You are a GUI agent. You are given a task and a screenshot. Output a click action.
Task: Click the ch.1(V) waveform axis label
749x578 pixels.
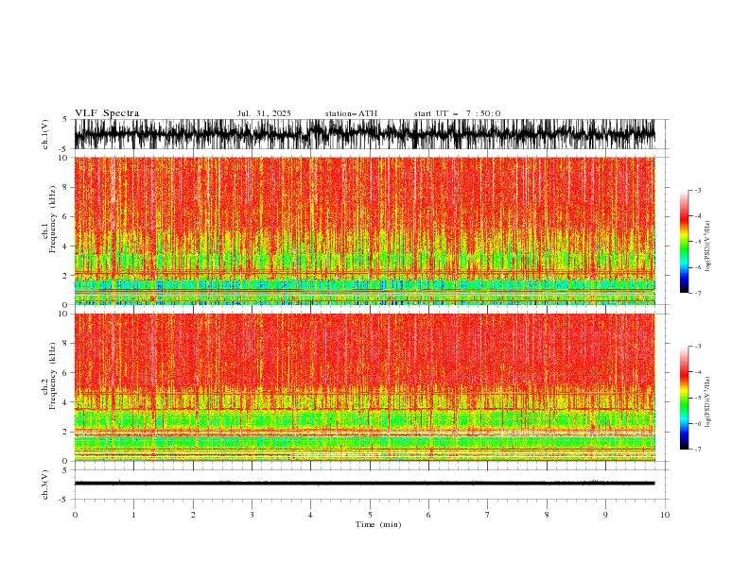(x=45, y=133)
